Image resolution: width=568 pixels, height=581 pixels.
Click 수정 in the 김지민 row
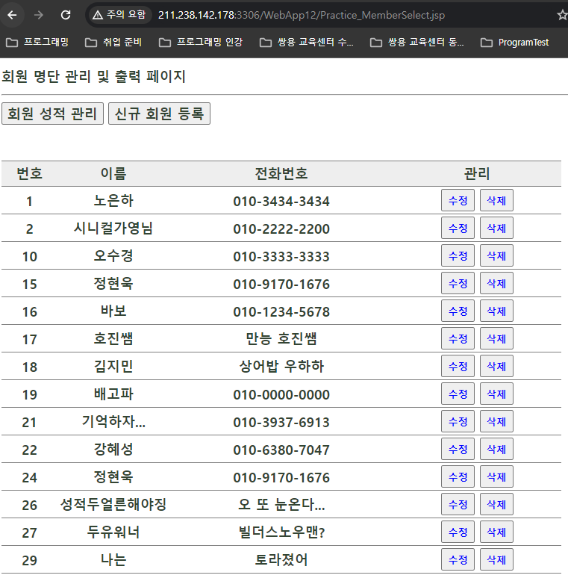(x=458, y=366)
